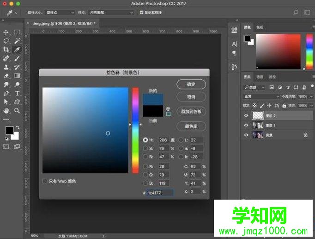This screenshot has width=315, height=239.
Task: Select the Pen tool
Action: [x=6, y=93]
